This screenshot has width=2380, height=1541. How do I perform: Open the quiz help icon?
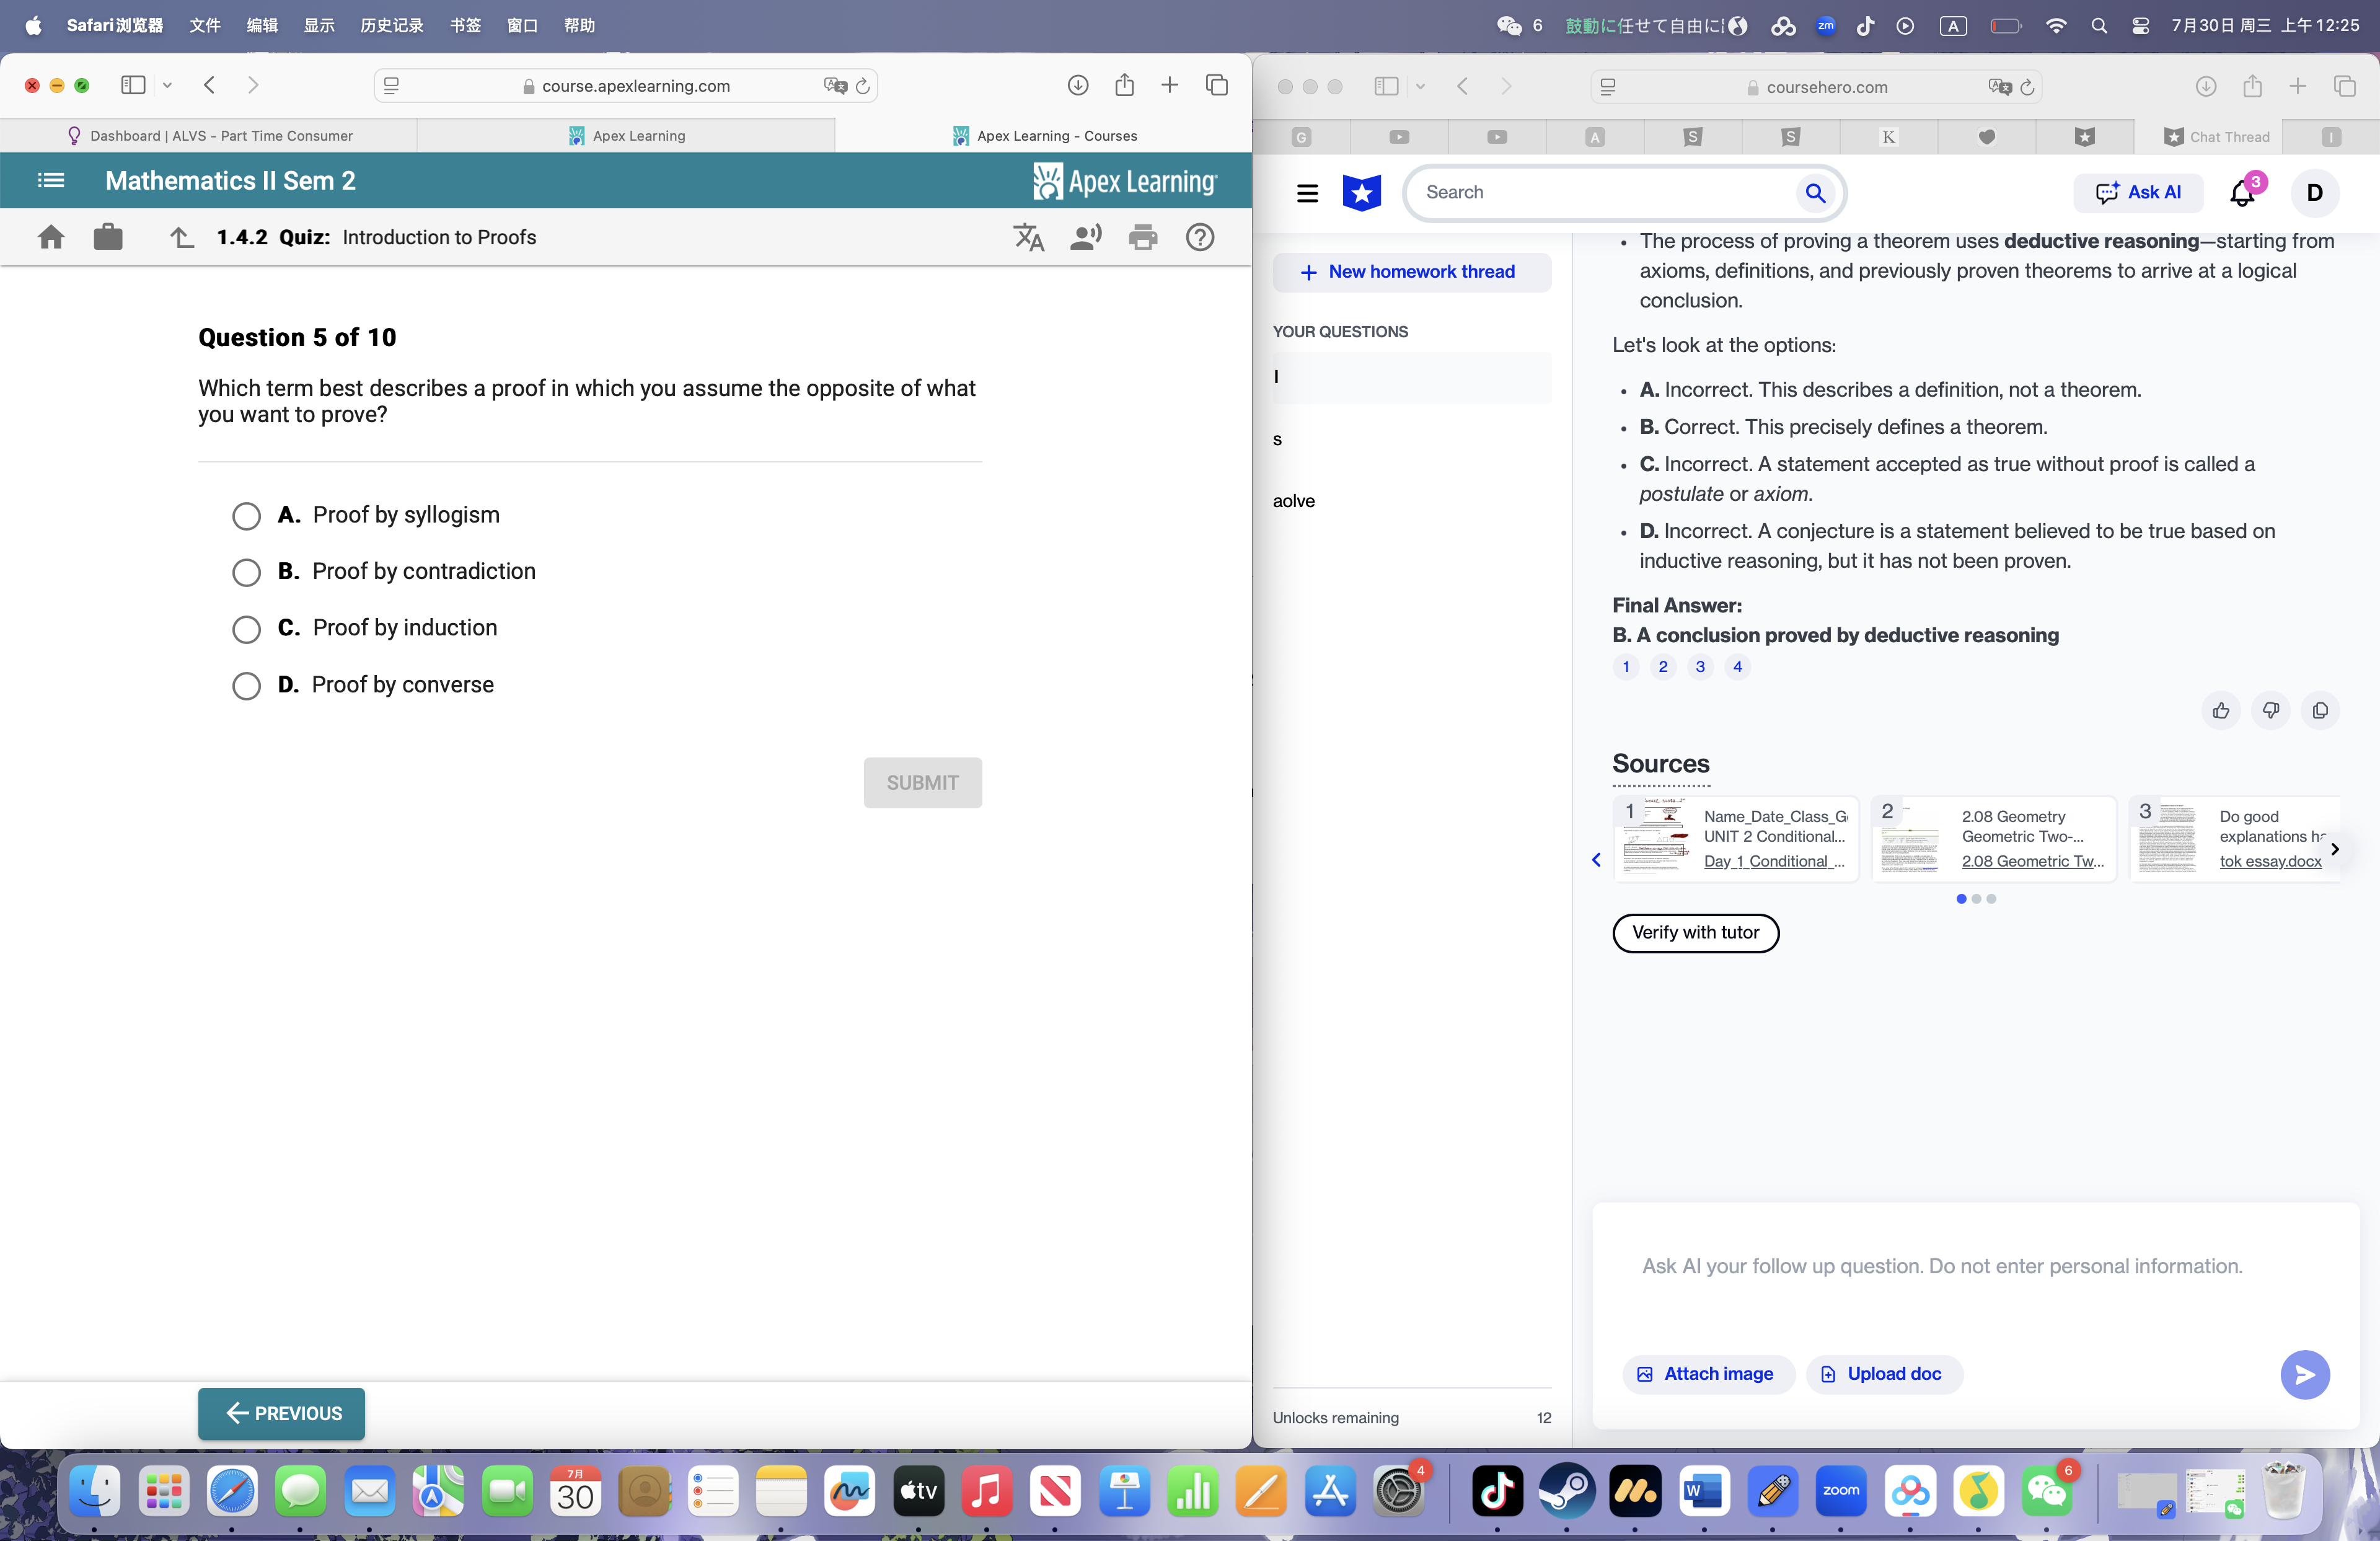1200,237
